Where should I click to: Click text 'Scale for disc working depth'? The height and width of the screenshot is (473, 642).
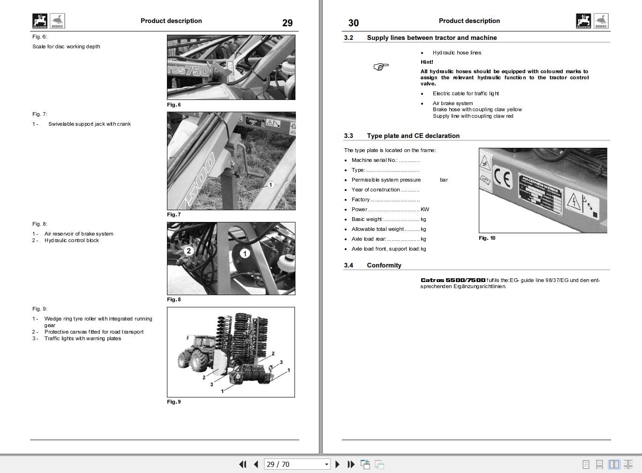66,46
